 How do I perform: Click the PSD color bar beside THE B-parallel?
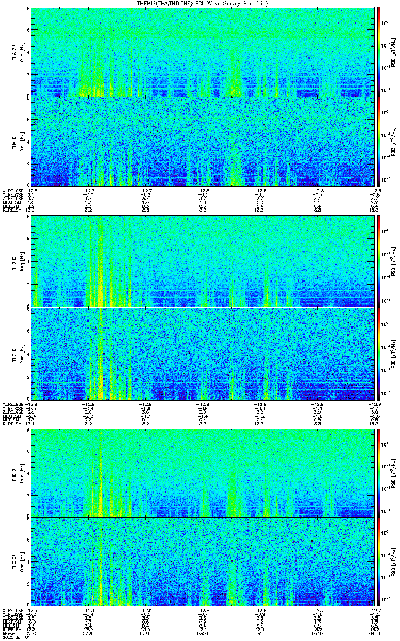tap(379, 562)
